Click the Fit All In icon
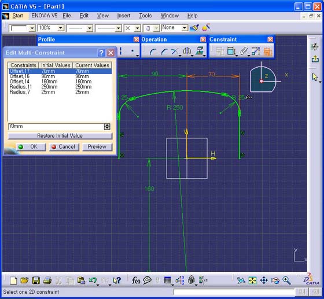 (252, 280)
